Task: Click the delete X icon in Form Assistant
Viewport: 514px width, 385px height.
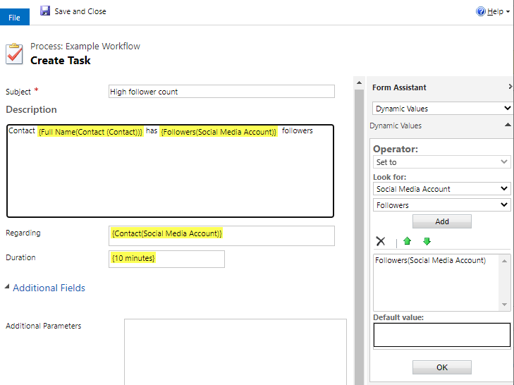Action: [381, 241]
